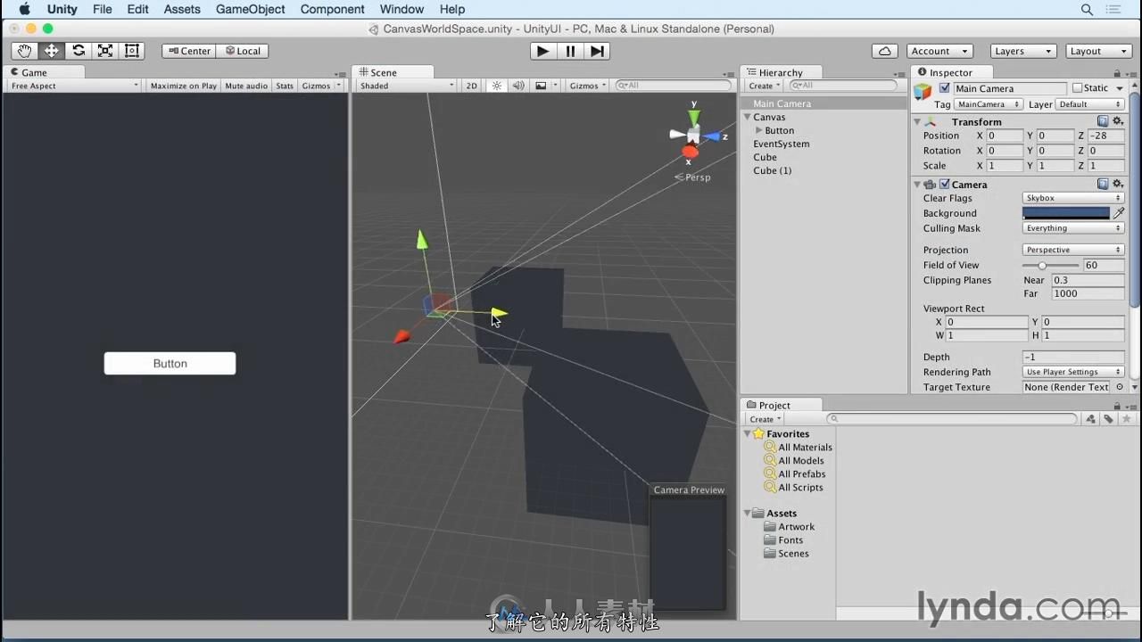Open the Assets menu

click(182, 9)
